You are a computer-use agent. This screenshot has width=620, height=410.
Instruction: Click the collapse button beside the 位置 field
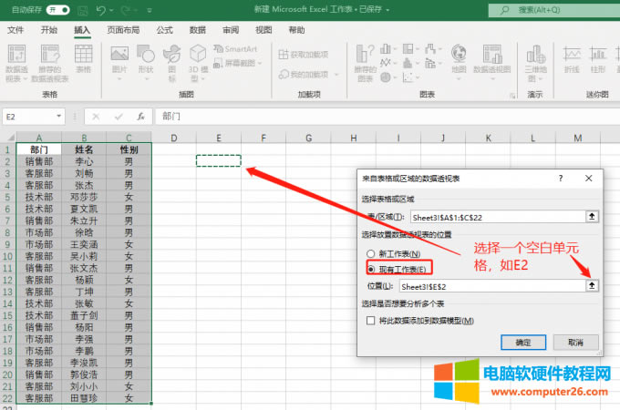(x=592, y=285)
